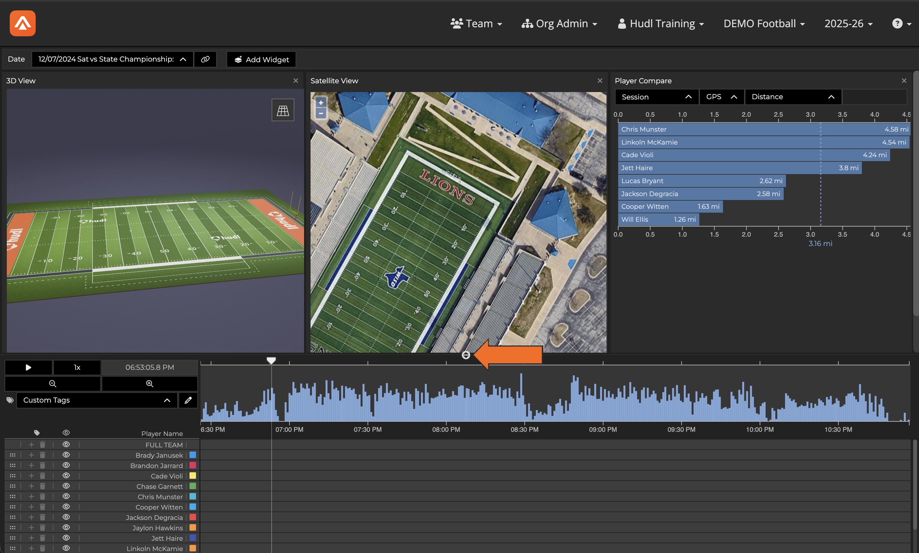Close the 3D View widget

coord(296,81)
